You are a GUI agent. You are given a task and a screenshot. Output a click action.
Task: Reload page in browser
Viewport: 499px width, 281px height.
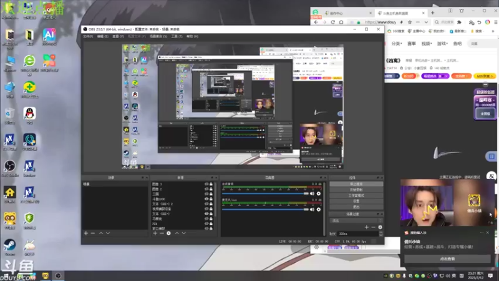point(333,22)
